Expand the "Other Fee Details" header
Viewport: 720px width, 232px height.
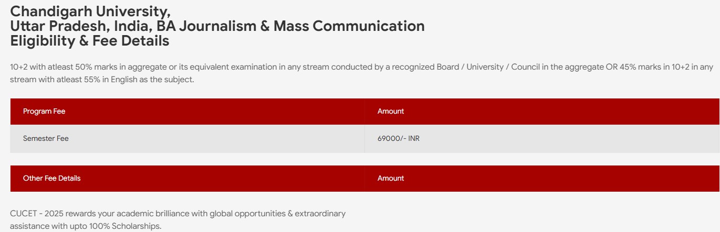(51, 178)
